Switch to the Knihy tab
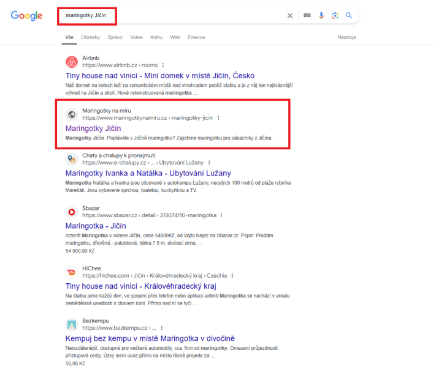This screenshot has width=436, height=367. click(x=156, y=37)
